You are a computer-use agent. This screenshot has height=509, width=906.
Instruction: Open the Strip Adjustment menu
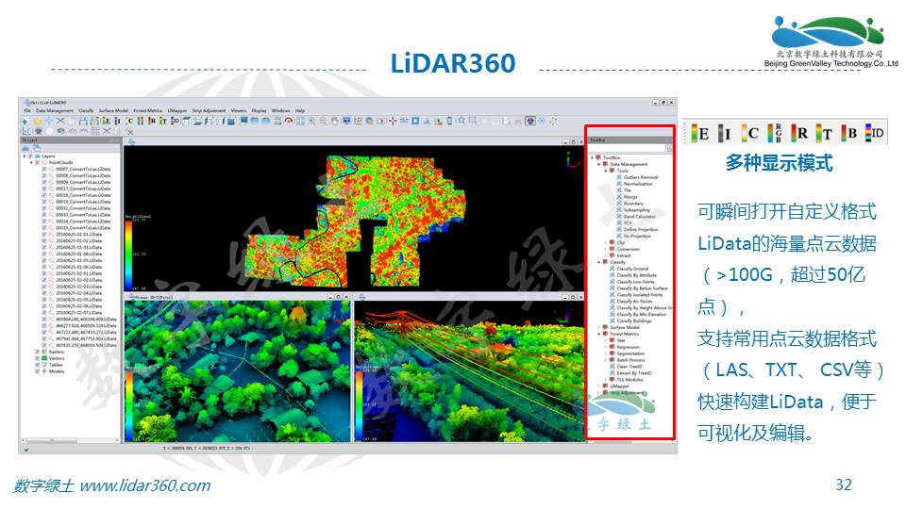click(x=209, y=111)
